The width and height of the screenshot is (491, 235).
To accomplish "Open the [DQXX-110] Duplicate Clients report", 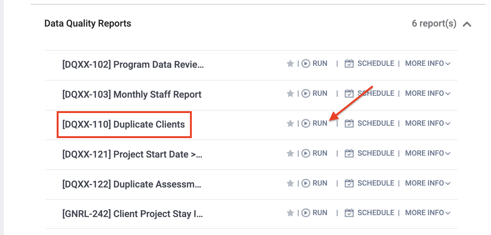I will pos(124,124).
